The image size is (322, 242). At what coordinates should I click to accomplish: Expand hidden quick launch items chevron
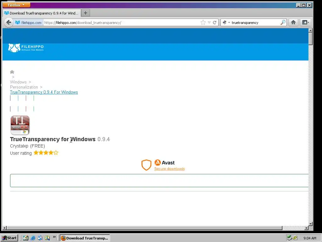[54, 237]
